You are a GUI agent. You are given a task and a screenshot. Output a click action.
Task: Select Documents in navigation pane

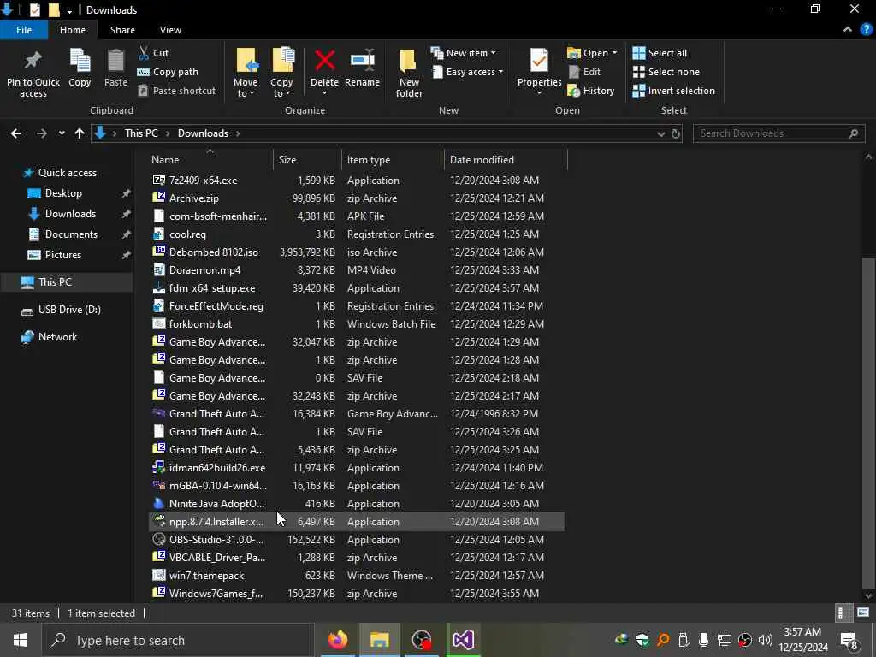pyautogui.click(x=71, y=234)
